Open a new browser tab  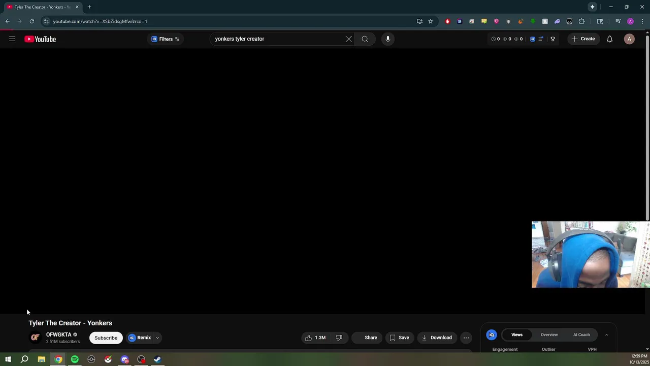(x=89, y=7)
